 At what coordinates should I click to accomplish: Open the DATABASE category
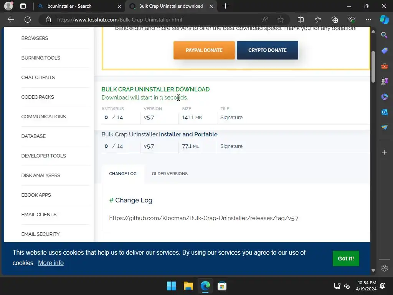tap(33, 136)
